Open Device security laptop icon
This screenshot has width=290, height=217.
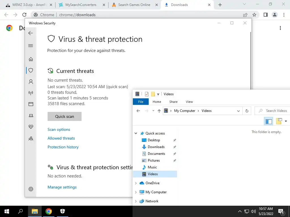pyautogui.click(x=31, y=116)
